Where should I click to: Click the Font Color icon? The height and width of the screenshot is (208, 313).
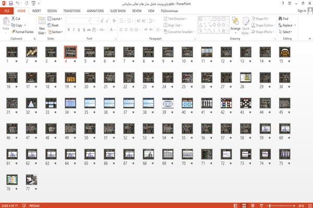[112, 30]
